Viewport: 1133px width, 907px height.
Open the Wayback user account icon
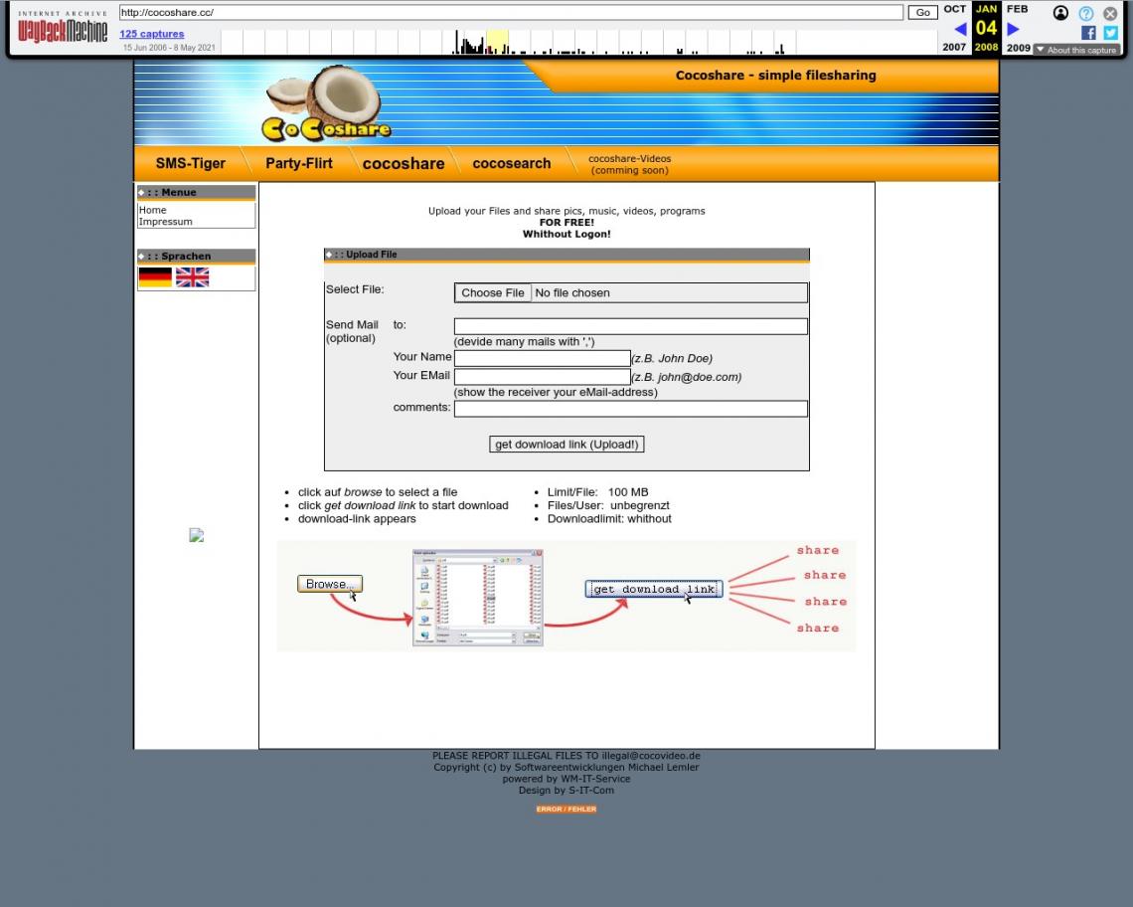[1060, 13]
